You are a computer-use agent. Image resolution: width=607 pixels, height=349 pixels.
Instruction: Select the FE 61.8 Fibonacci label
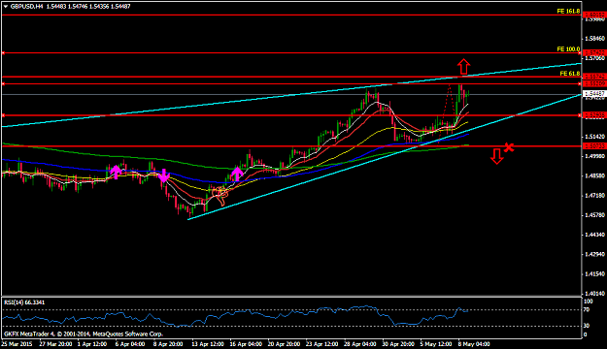coord(570,74)
